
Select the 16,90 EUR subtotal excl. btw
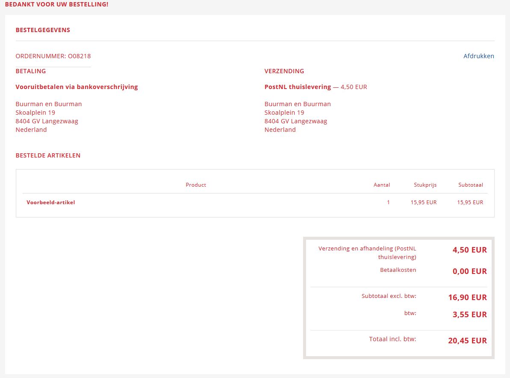pyautogui.click(x=467, y=297)
